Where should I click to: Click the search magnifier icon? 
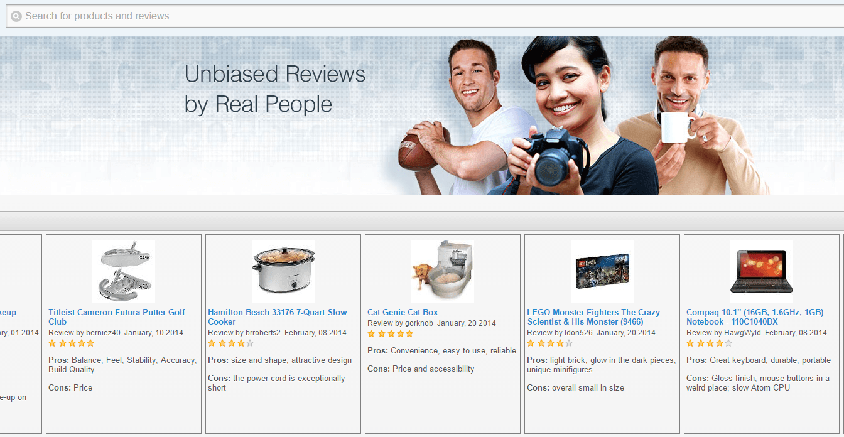[x=16, y=16]
